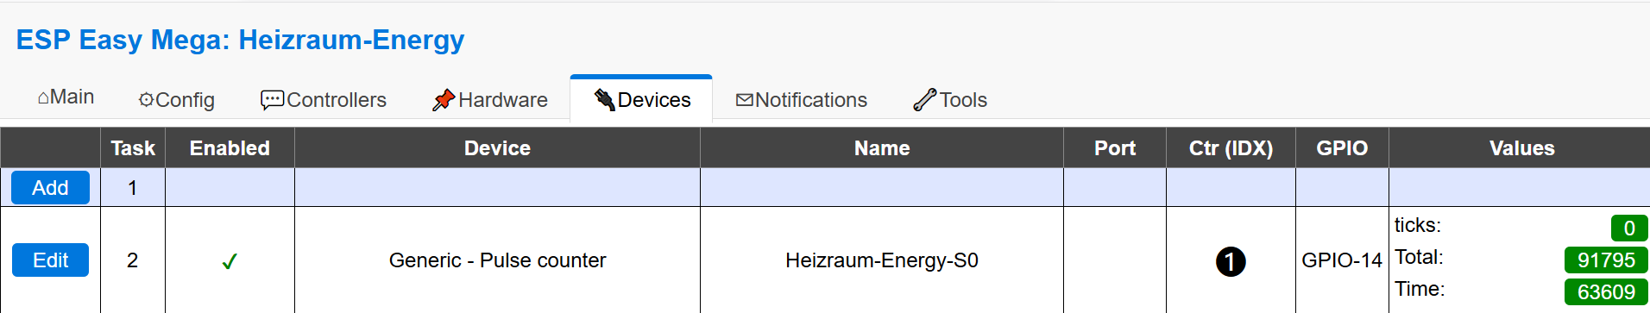The width and height of the screenshot is (1650, 313).
Task: Click the Time value badge 63609
Action: pos(1606,291)
